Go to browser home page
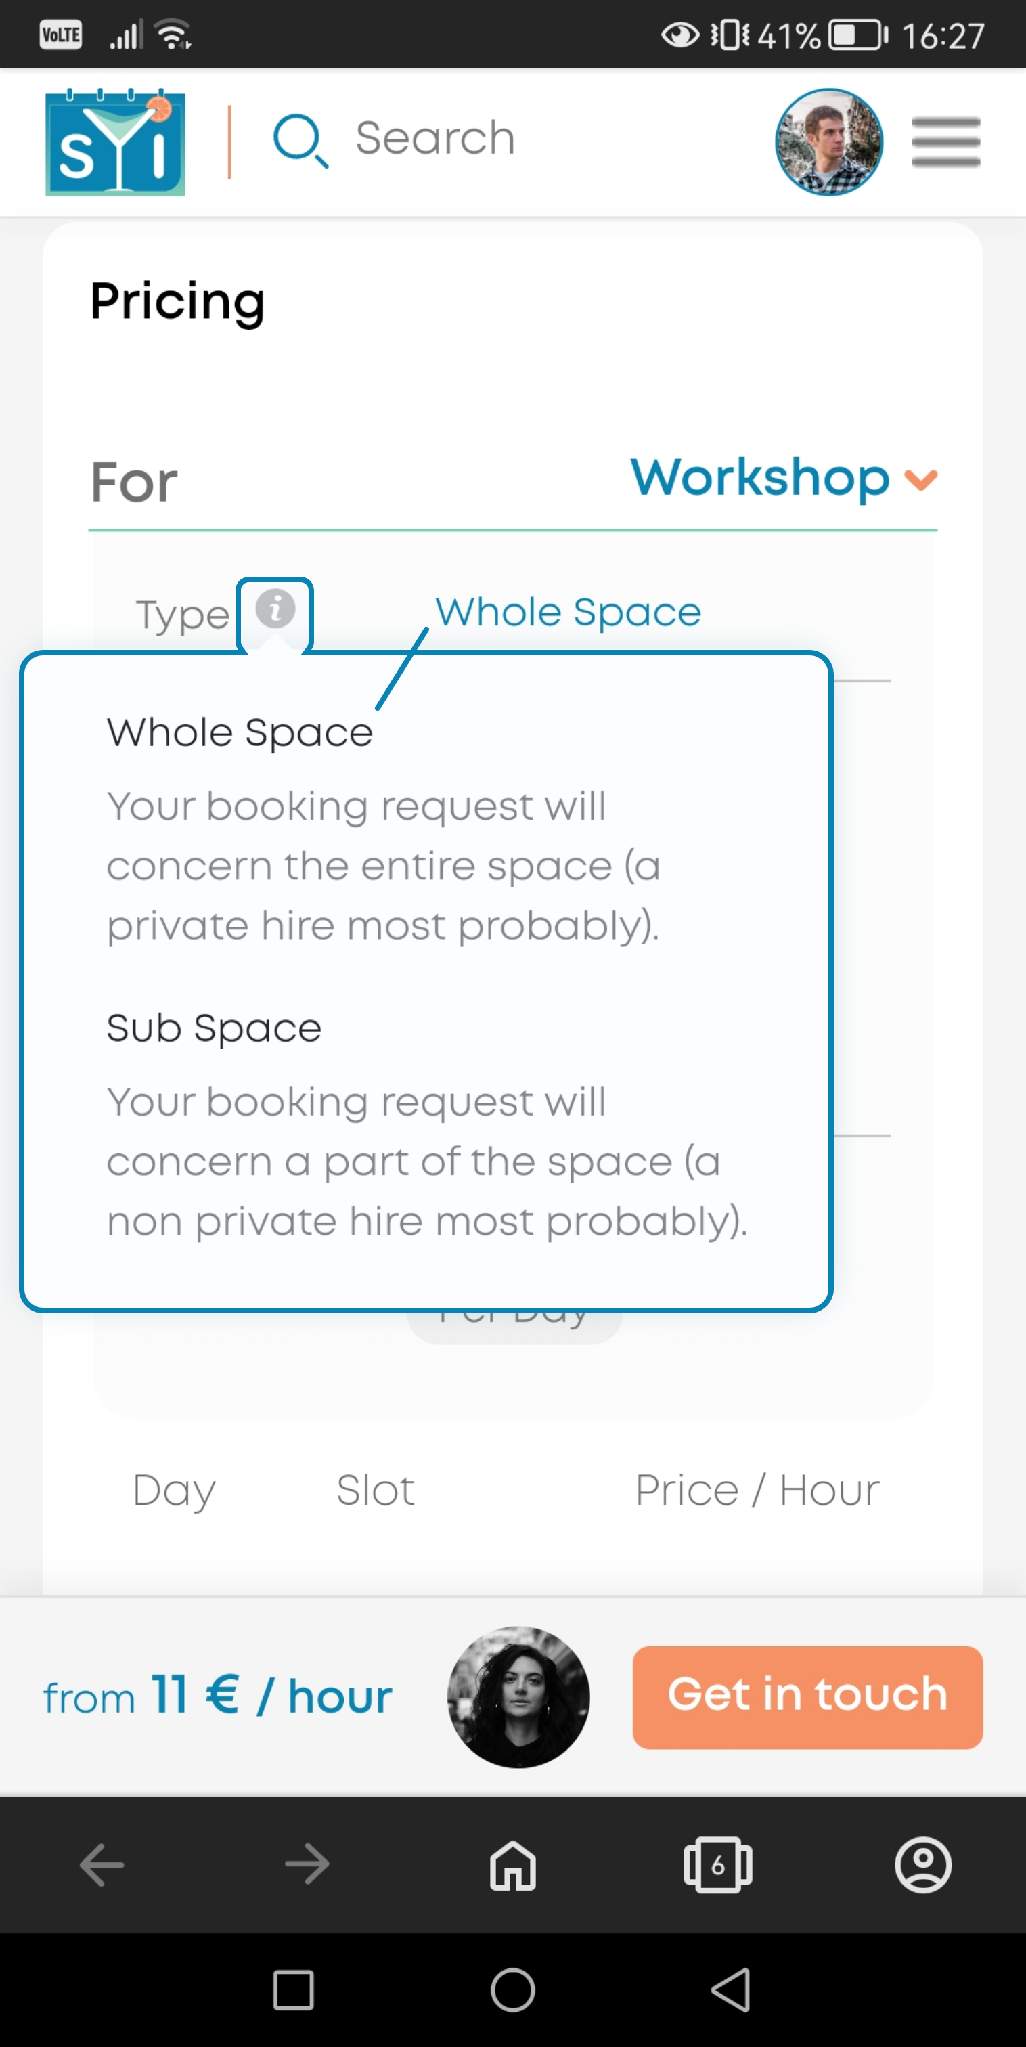 (512, 1864)
